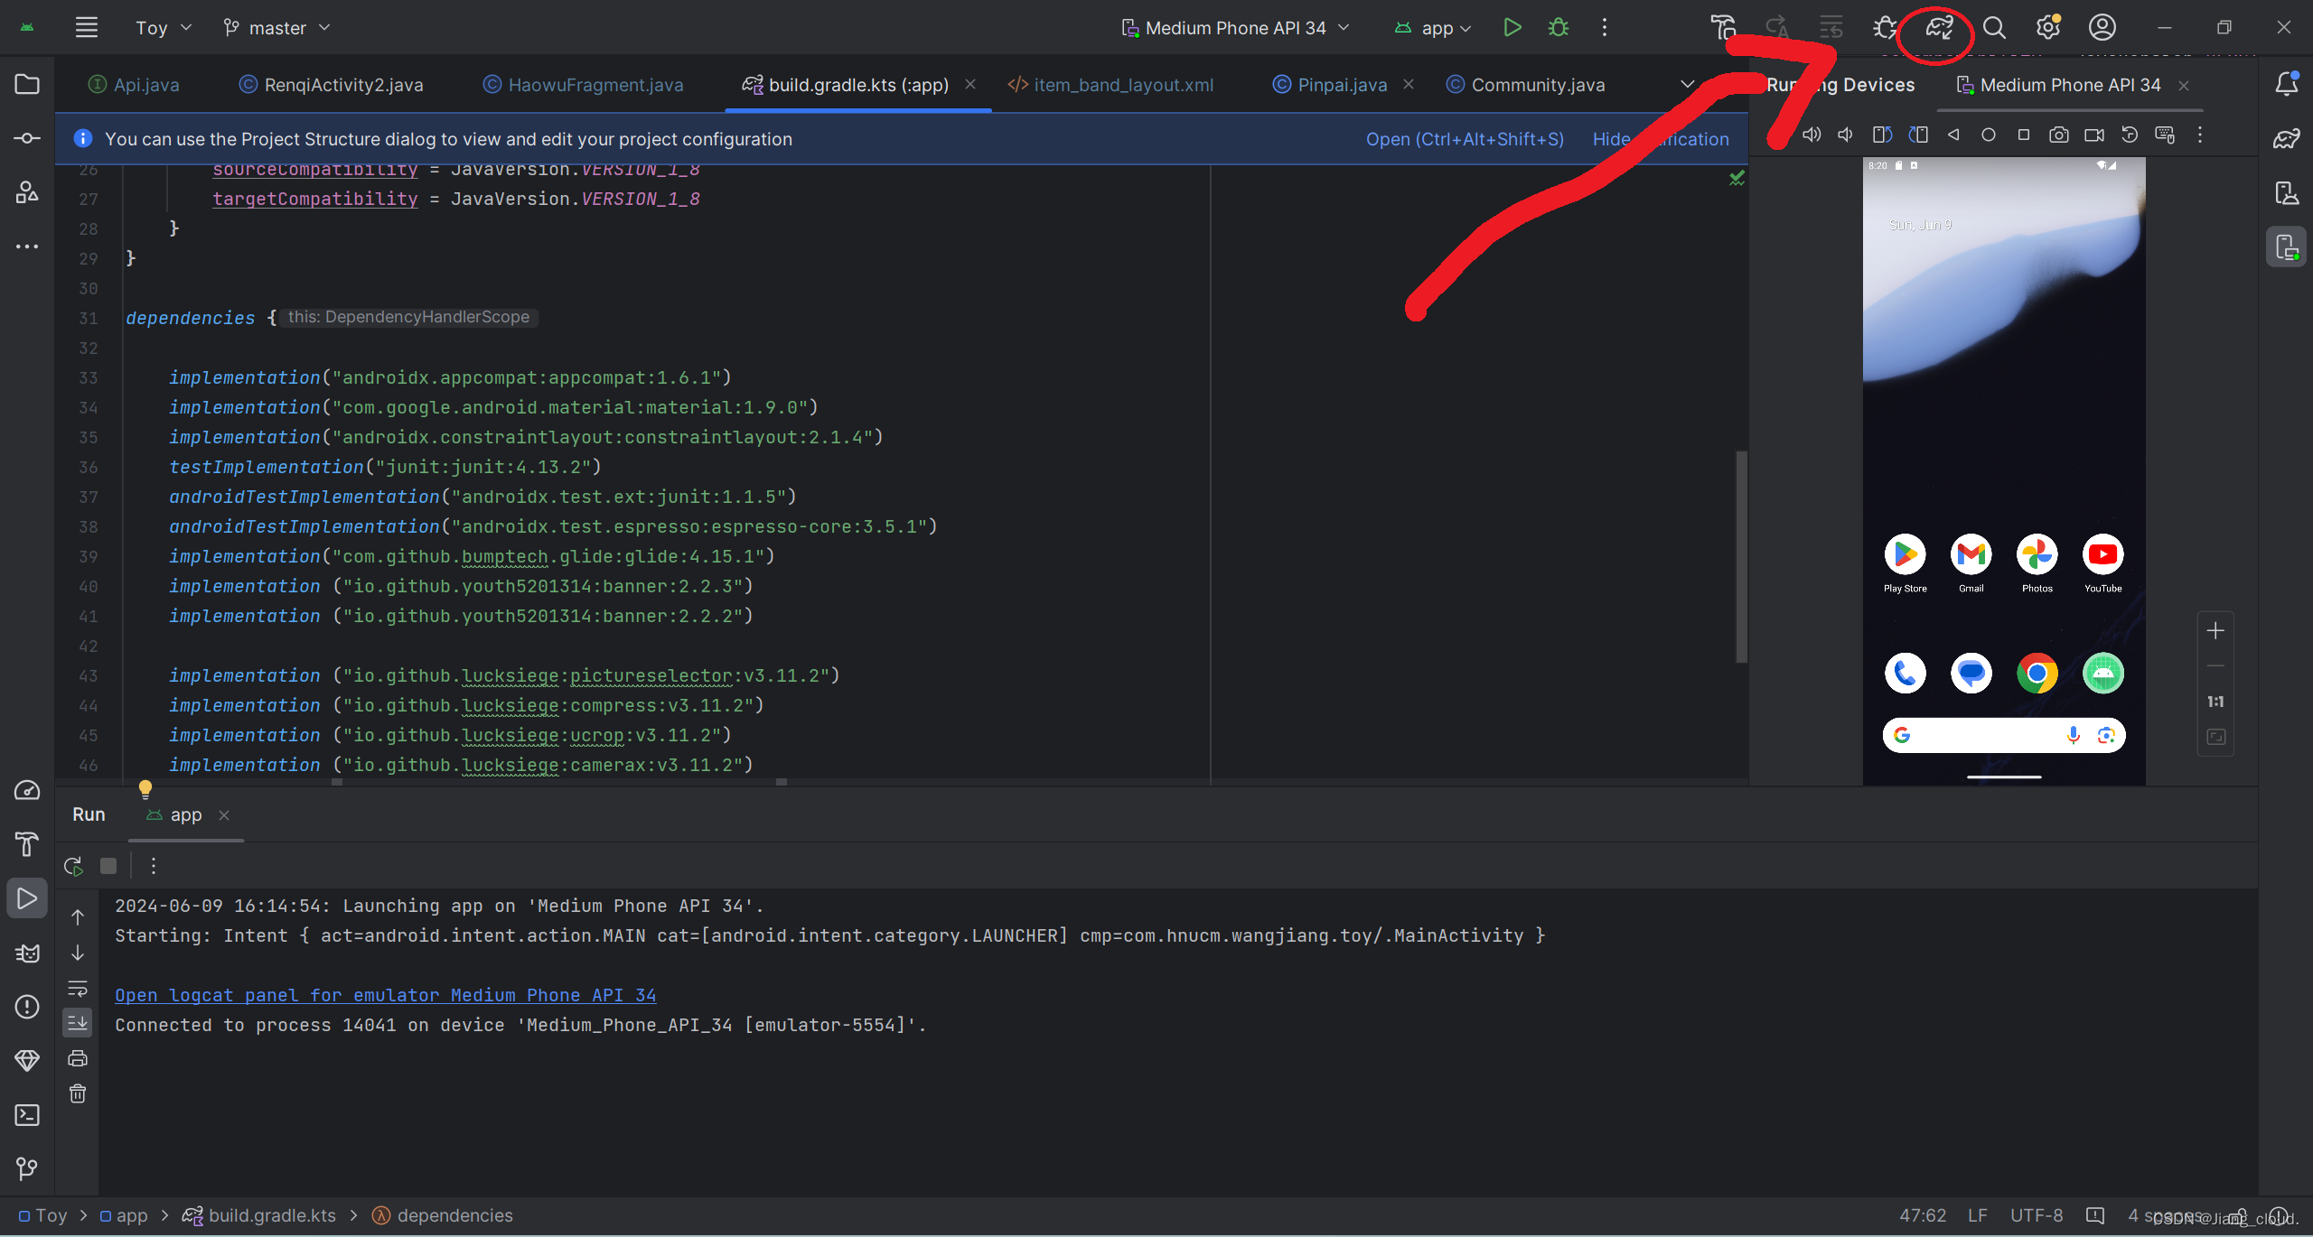Expand the hidden editor tabs chevron
The width and height of the screenshot is (2313, 1237).
1687,83
